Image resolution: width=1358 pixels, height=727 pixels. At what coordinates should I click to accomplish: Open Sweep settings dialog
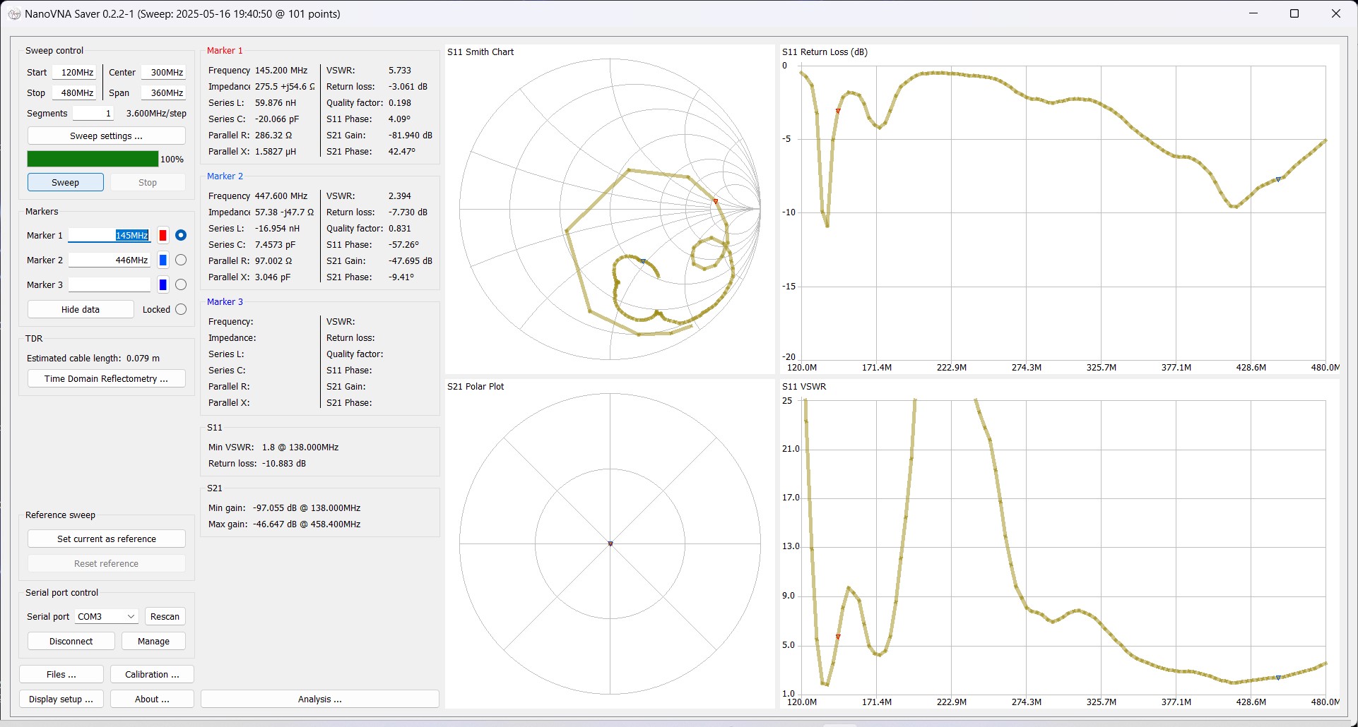pyautogui.click(x=106, y=136)
